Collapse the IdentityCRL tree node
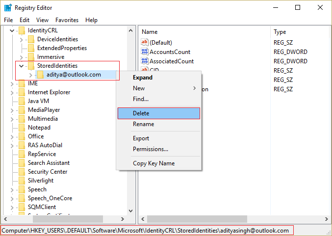Image resolution: width=332 pixels, height=236 pixels. coord(12,30)
